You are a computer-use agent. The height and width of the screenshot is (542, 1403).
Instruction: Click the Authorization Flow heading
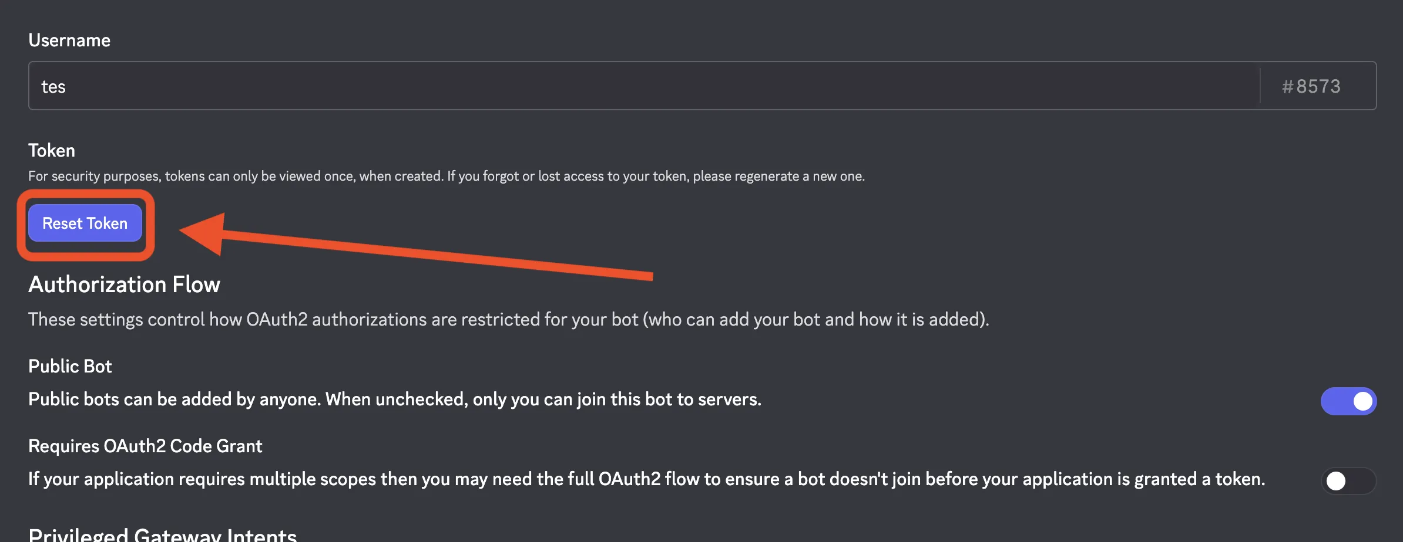[x=124, y=284]
